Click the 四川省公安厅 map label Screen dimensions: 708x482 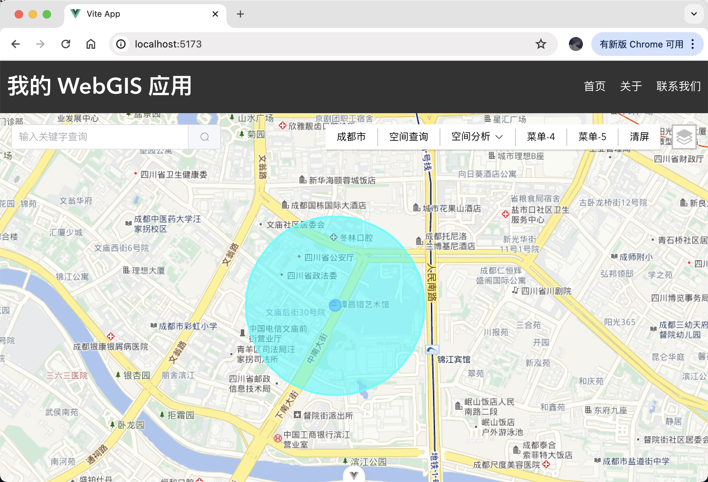329,258
